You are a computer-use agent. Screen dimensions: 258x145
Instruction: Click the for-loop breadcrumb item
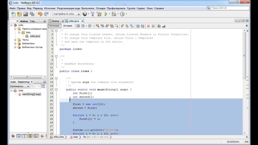click(x=96, y=137)
